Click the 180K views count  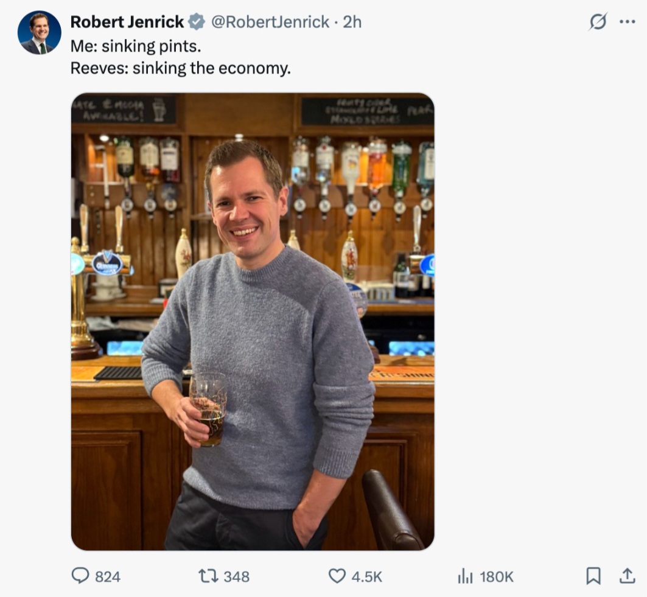pos(497,576)
